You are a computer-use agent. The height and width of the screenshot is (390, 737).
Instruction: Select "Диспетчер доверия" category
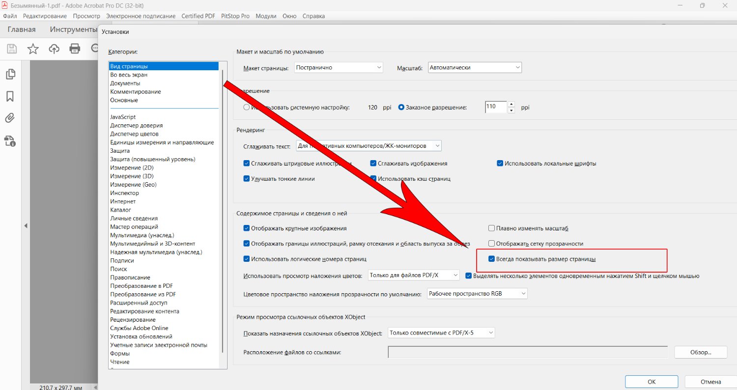coord(164,126)
